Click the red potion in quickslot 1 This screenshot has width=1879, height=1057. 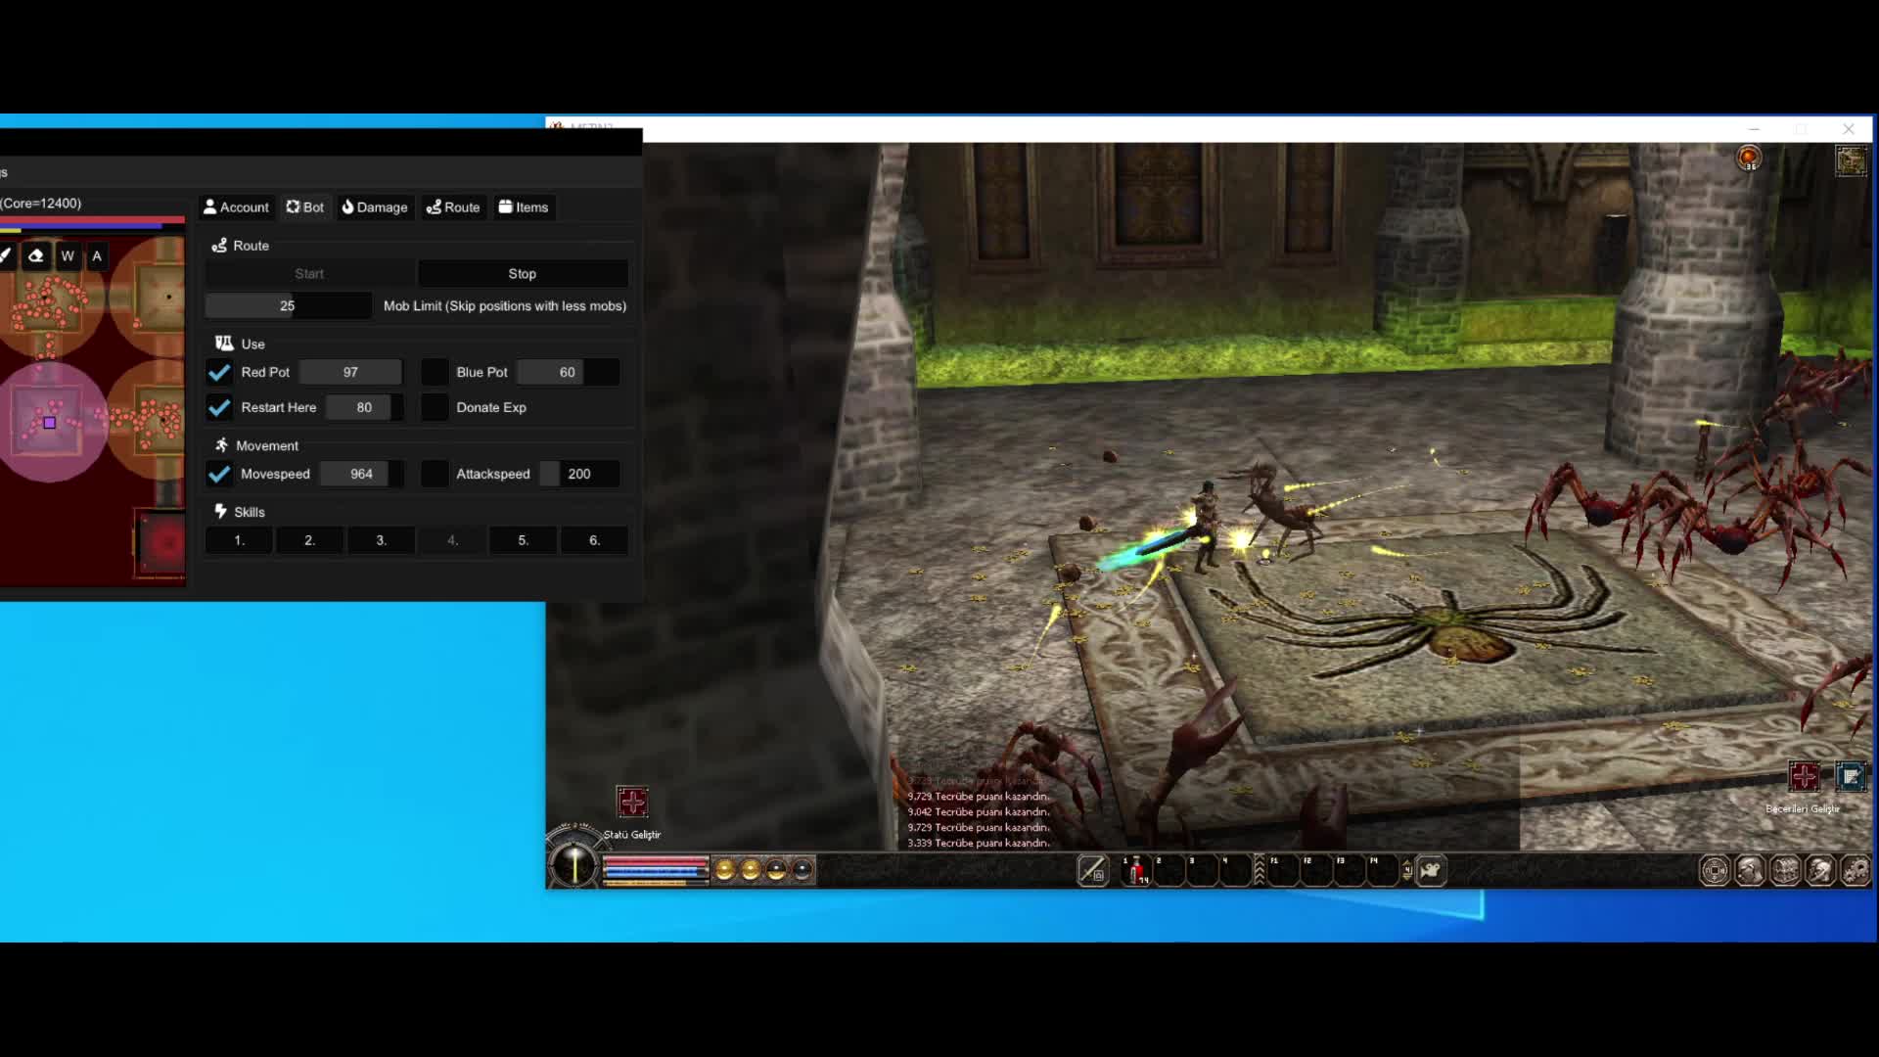click(1136, 870)
